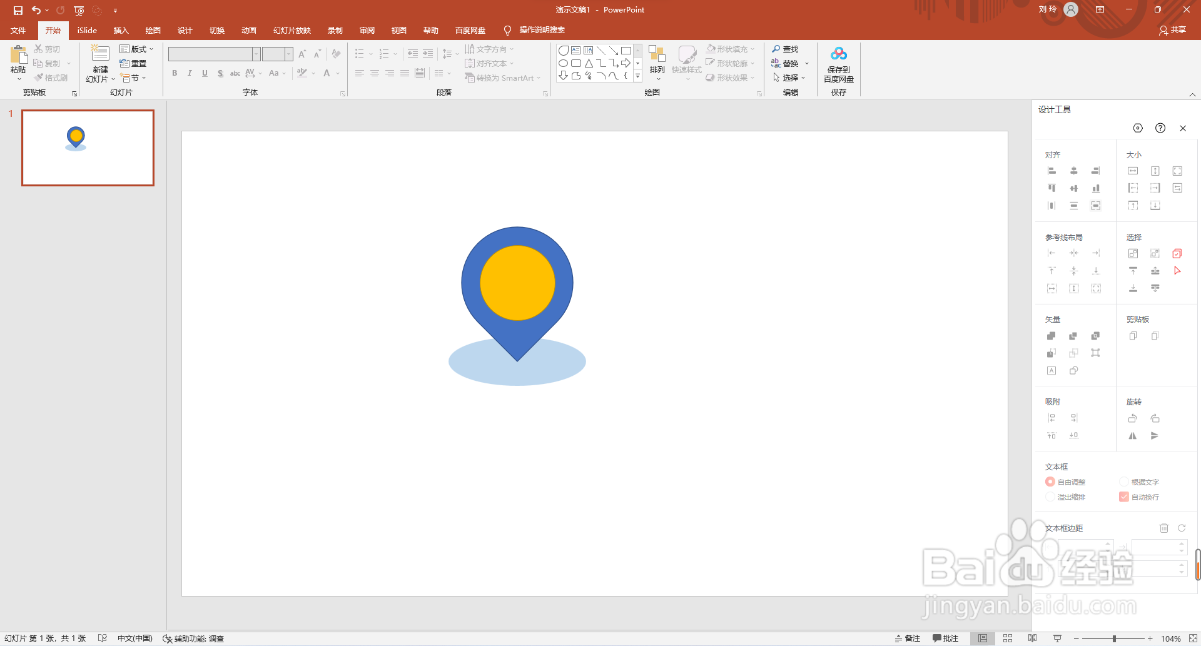The width and height of the screenshot is (1201, 646).
Task: Click the align top icon in design tools
Action: click(x=1052, y=188)
